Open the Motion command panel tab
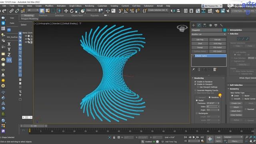 coord(210,25)
